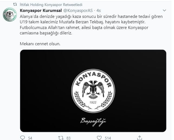
Task: Click the tweet text about Mustafa Berzan Tekbaş
Action: 91,25
